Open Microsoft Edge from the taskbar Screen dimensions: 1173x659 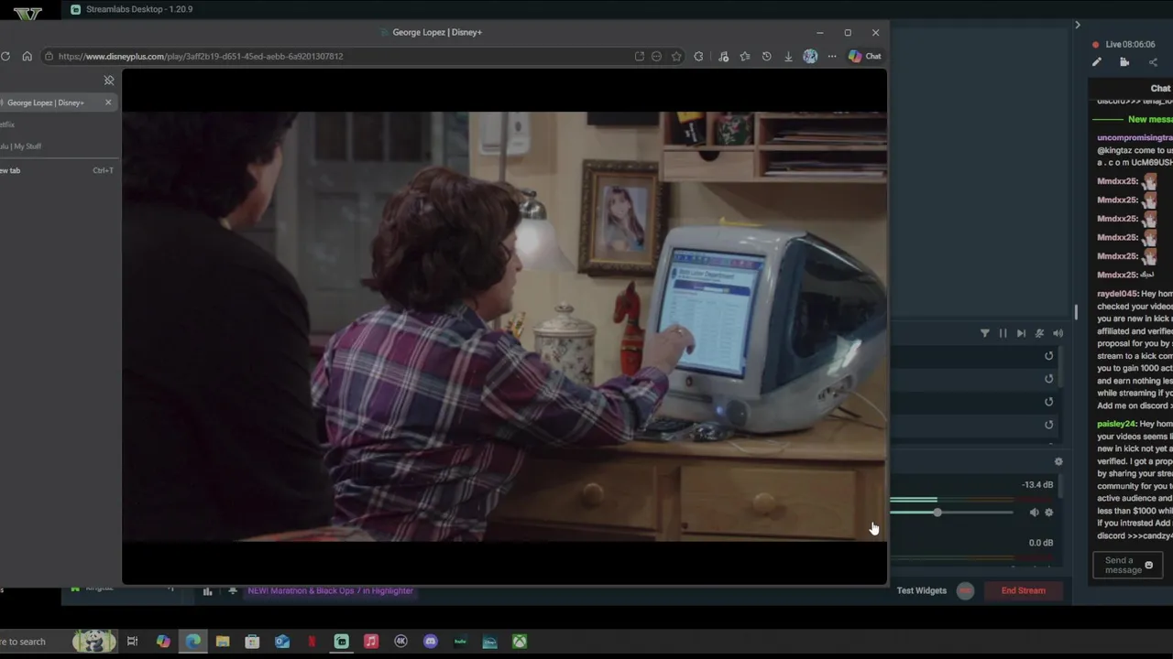[x=192, y=642]
